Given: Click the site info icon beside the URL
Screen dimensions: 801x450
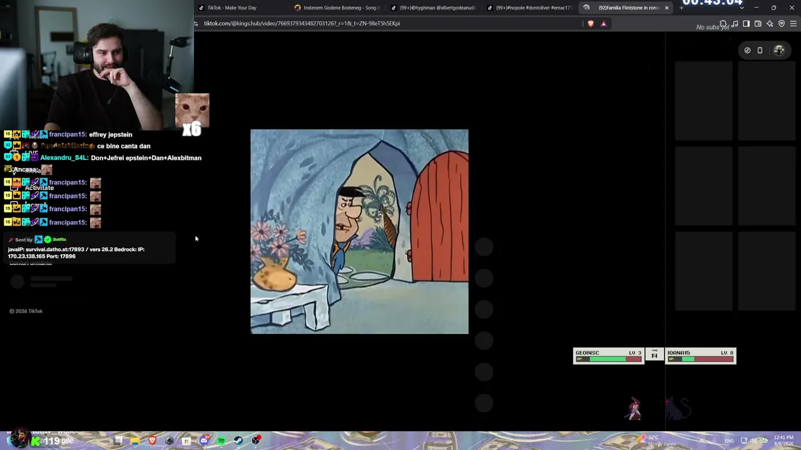Looking at the screenshot, I should point(196,24).
